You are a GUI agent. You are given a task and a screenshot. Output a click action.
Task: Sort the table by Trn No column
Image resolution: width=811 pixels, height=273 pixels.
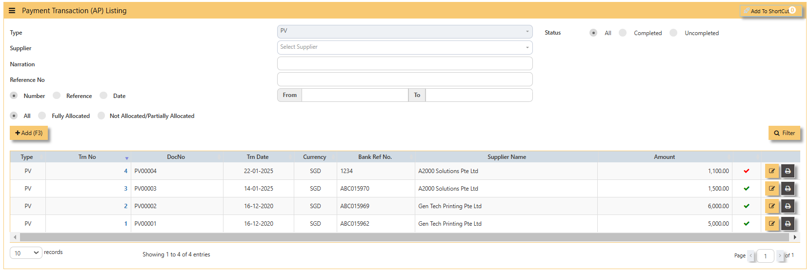click(x=87, y=157)
